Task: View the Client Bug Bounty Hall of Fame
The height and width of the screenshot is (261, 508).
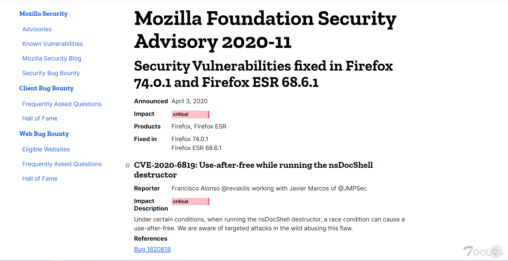Action: coord(40,118)
